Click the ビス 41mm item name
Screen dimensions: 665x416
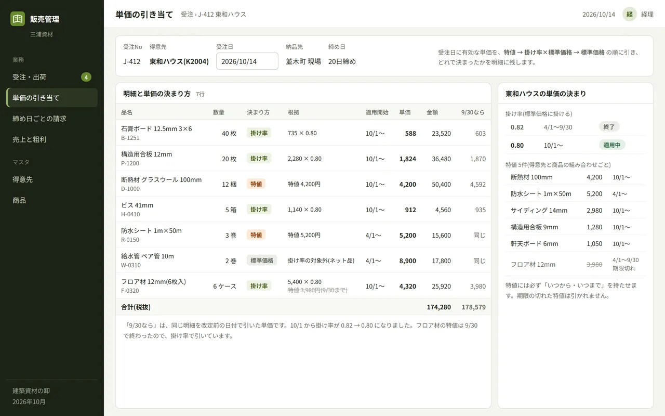[137, 205]
